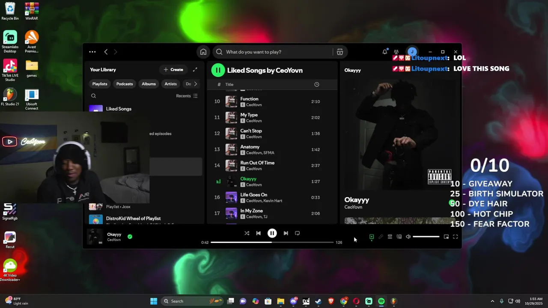This screenshot has height=308, width=548.
Task: Click the Okayyy album art in player bar
Action: click(95, 237)
